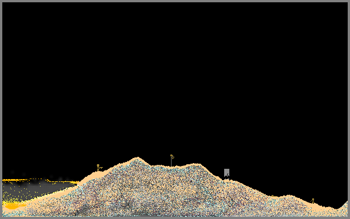
Task: Click the lowest valley on the far right
Action: click(x=336, y=209)
